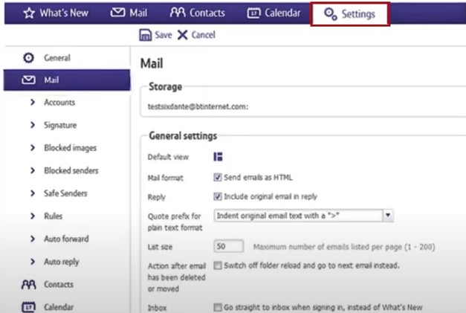Viewport: 466px width, 313px height.
Task: Click the List size label
Action: pyautogui.click(x=160, y=247)
